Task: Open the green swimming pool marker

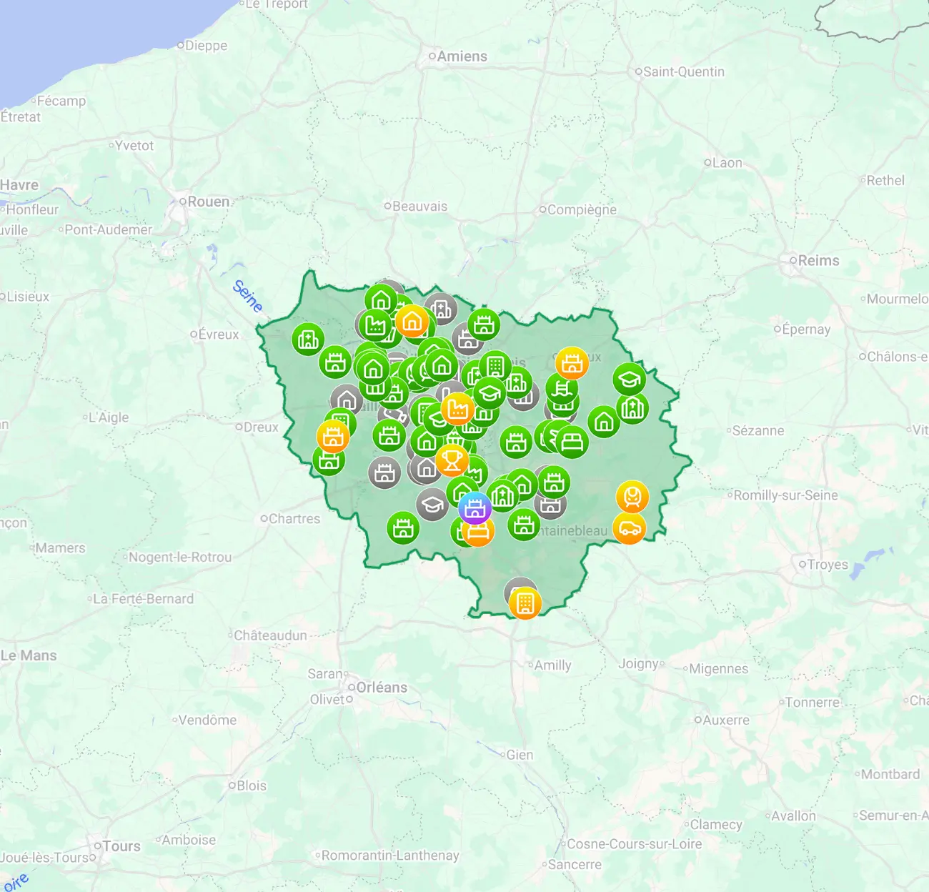Action: pos(561,390)
